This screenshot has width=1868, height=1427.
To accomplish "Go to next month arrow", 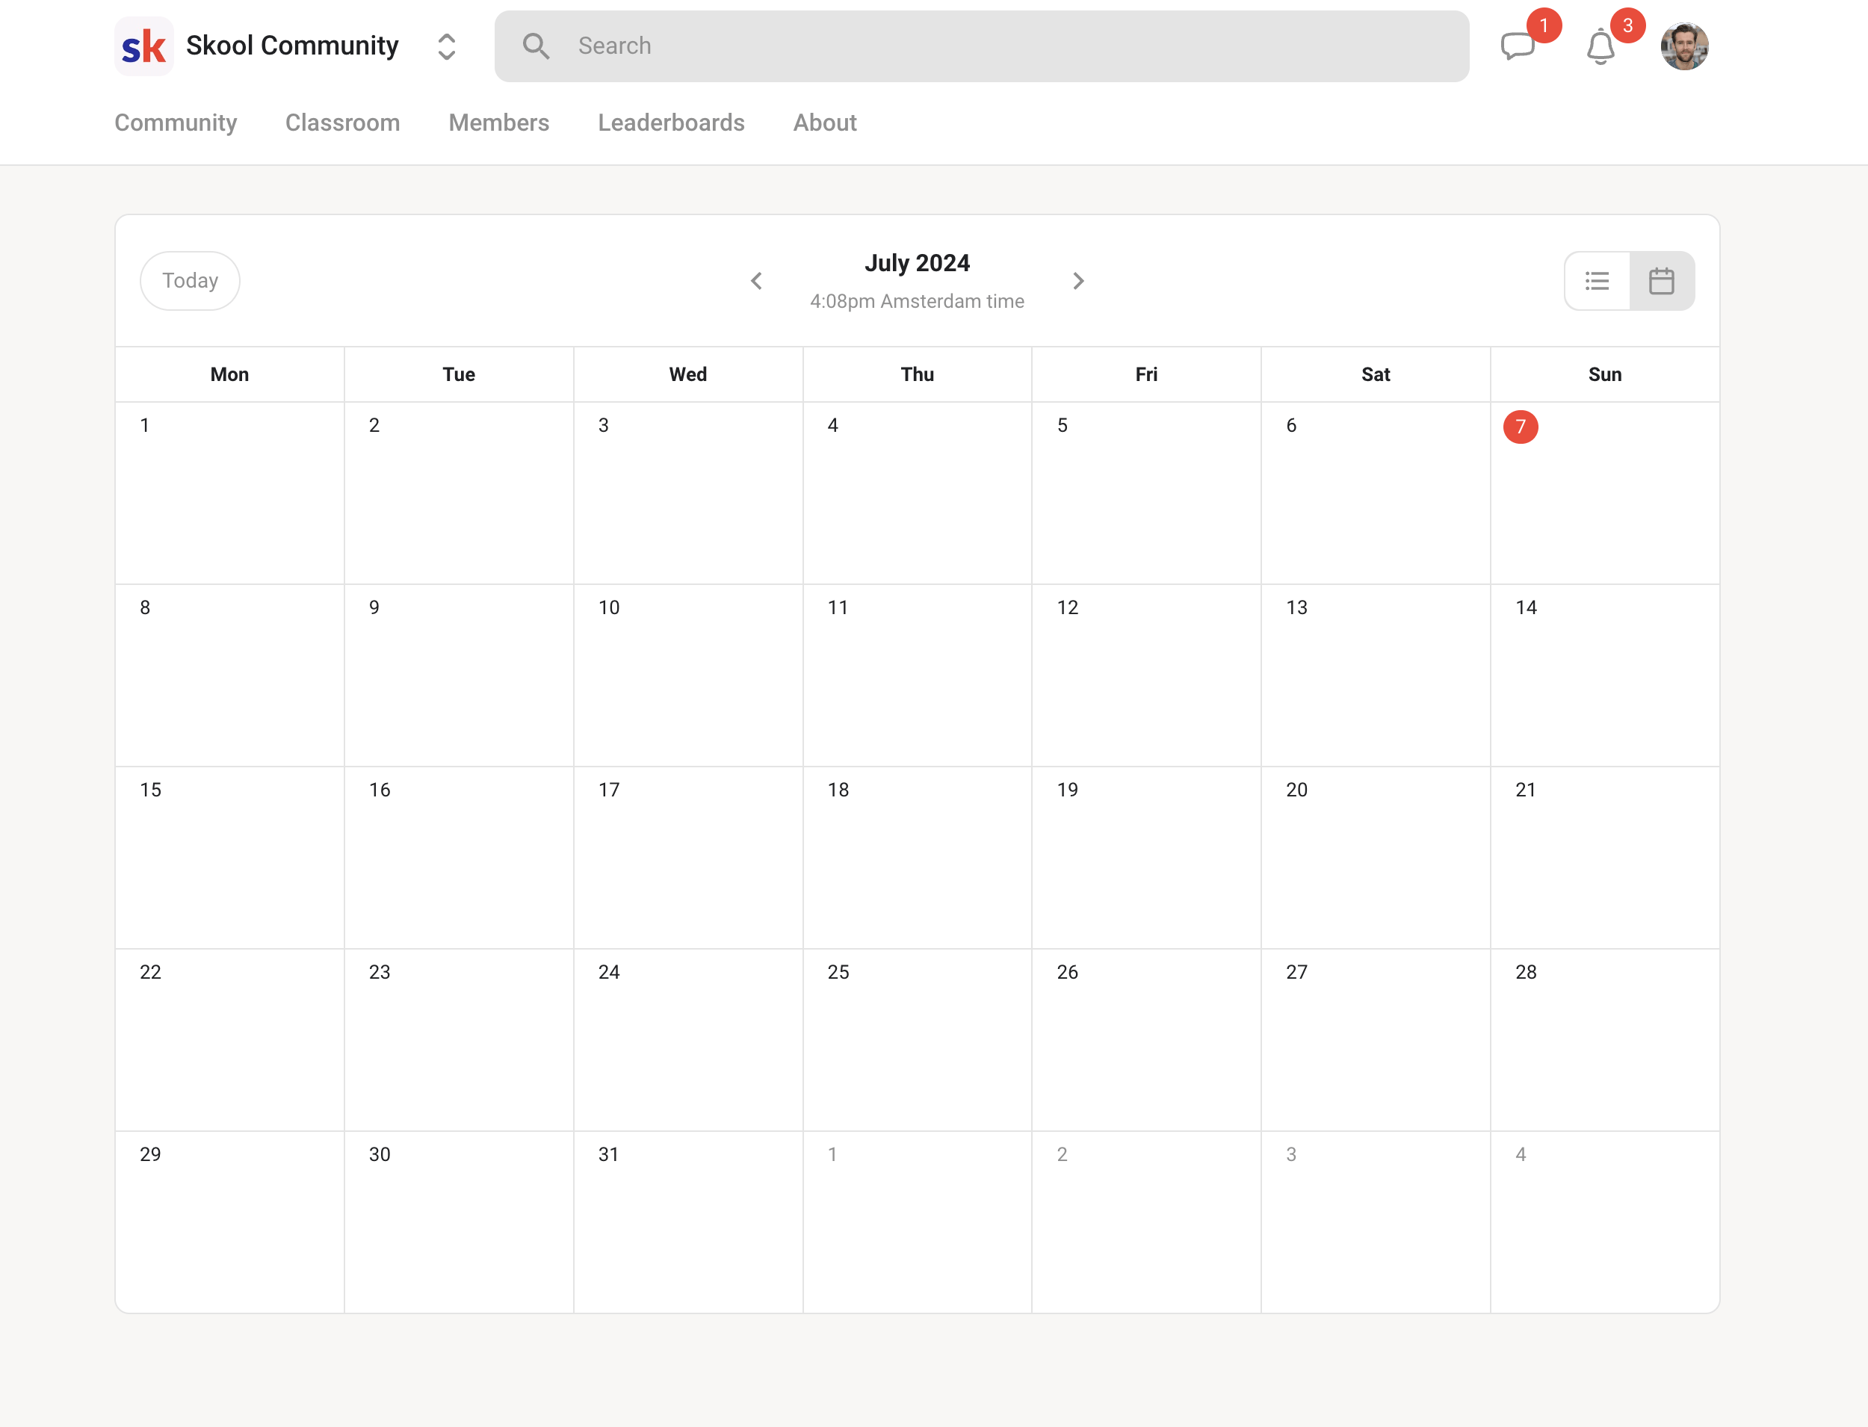I will 1078,280.
